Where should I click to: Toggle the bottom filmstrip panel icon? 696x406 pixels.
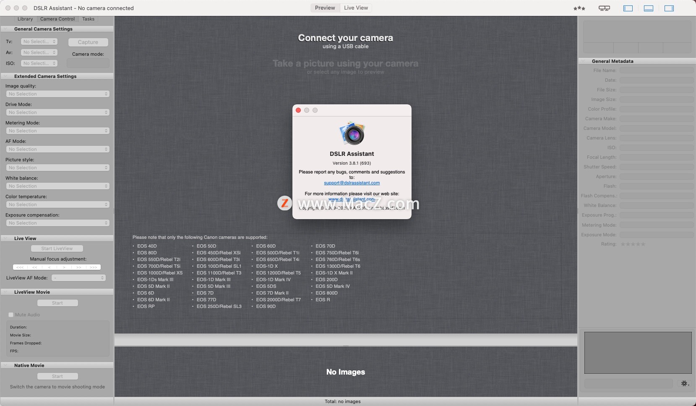point(649,8)
